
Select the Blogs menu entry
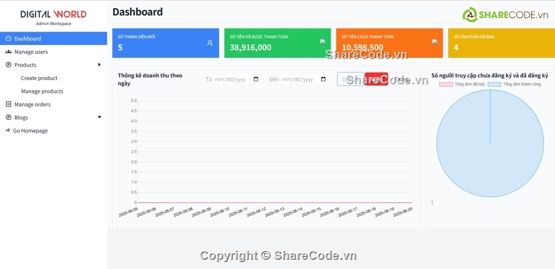(21, 118)
